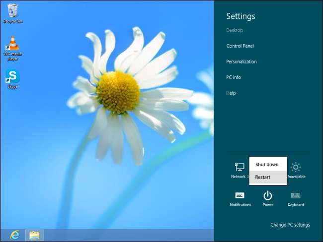Image resolution: width=323 pixels, height=242 pixels.
Task: Open PC info from Settings
Action: (234, 77)
